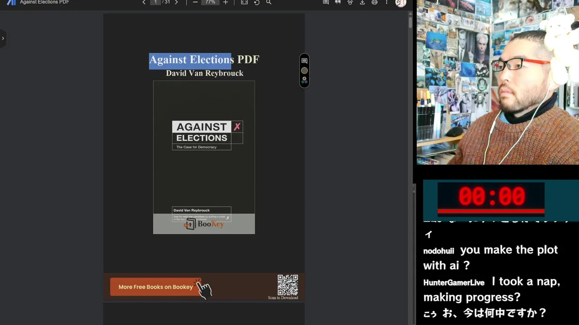Zoom in with the plus button

(x=225, y=2)
